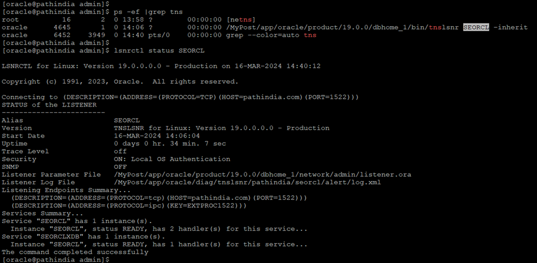
Task: Click the final shell prompt at the bottom
Action: [56, 260]
